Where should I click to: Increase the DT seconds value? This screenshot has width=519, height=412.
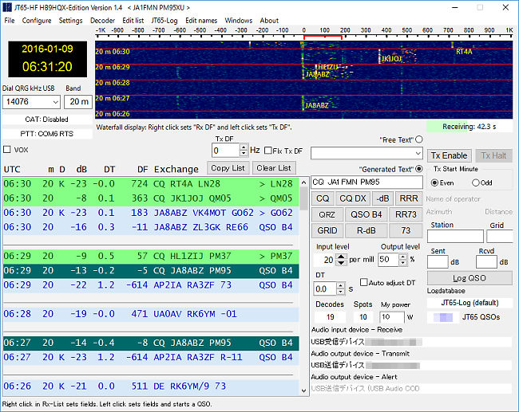click(x=341, y=286)
